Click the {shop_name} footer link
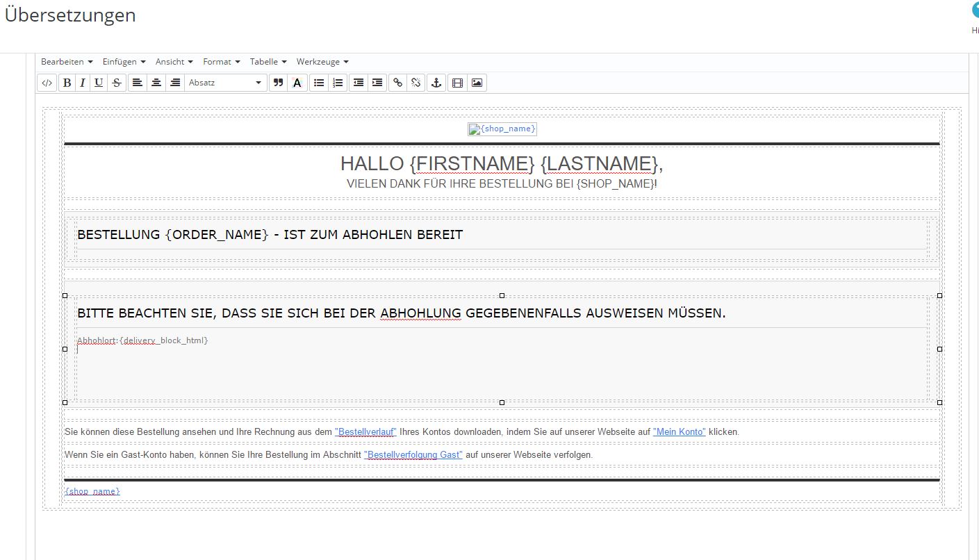The image size is (979, 560). 92,491
